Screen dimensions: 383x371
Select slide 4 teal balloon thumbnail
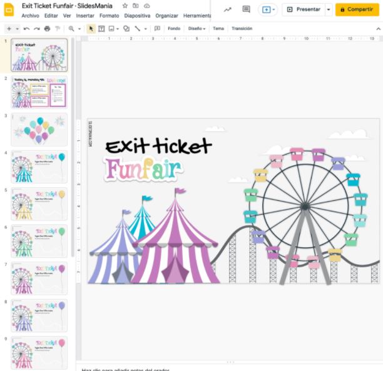click(39, 166)
